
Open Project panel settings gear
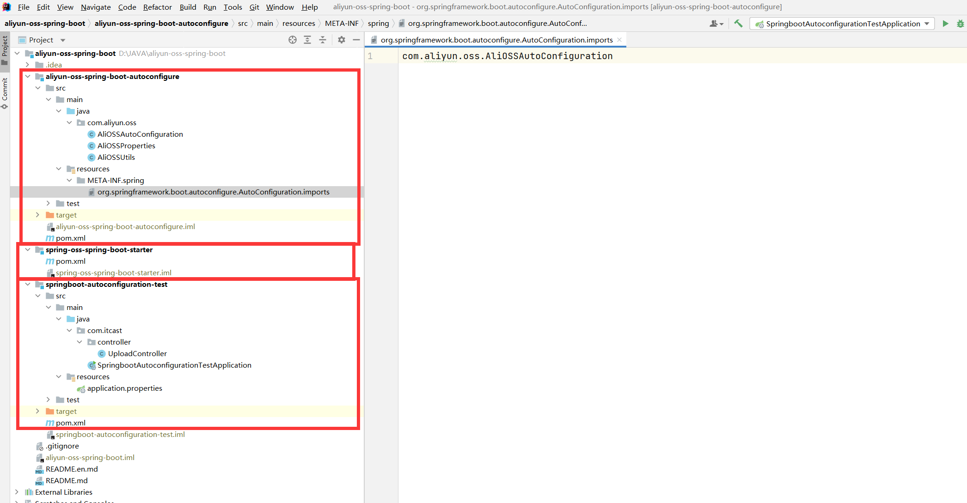(x=342, y=40)
